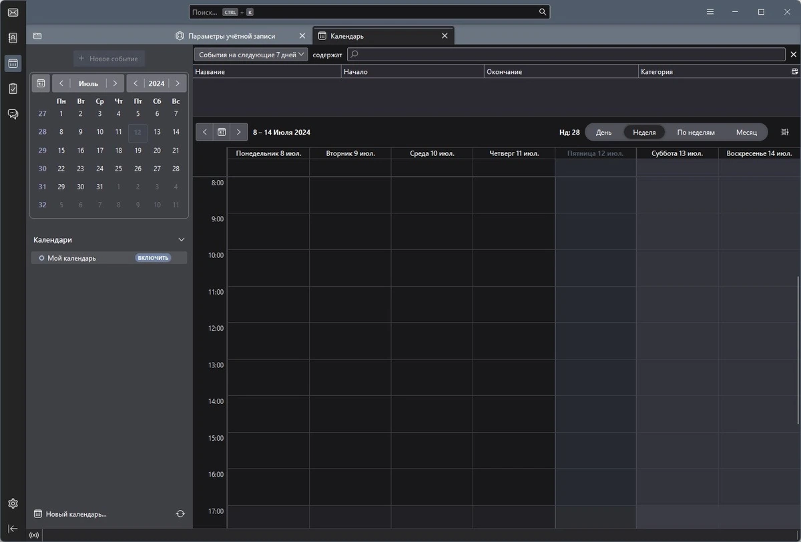Go to next year 2025

[177, 83]
